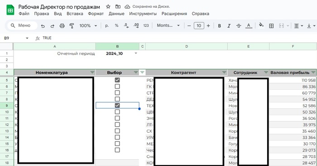Open report period 2024_10 dropdown
Viewport: 317px width, 166px height.
[136, 53]
